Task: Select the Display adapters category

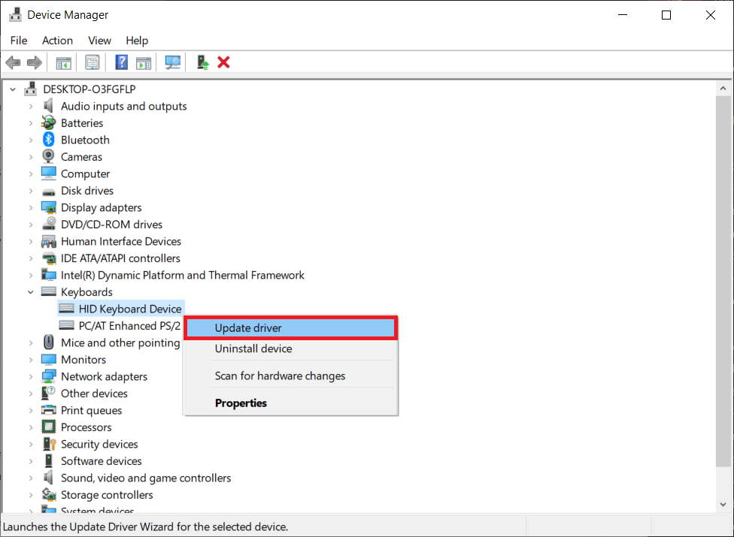Action: point(100,207)
